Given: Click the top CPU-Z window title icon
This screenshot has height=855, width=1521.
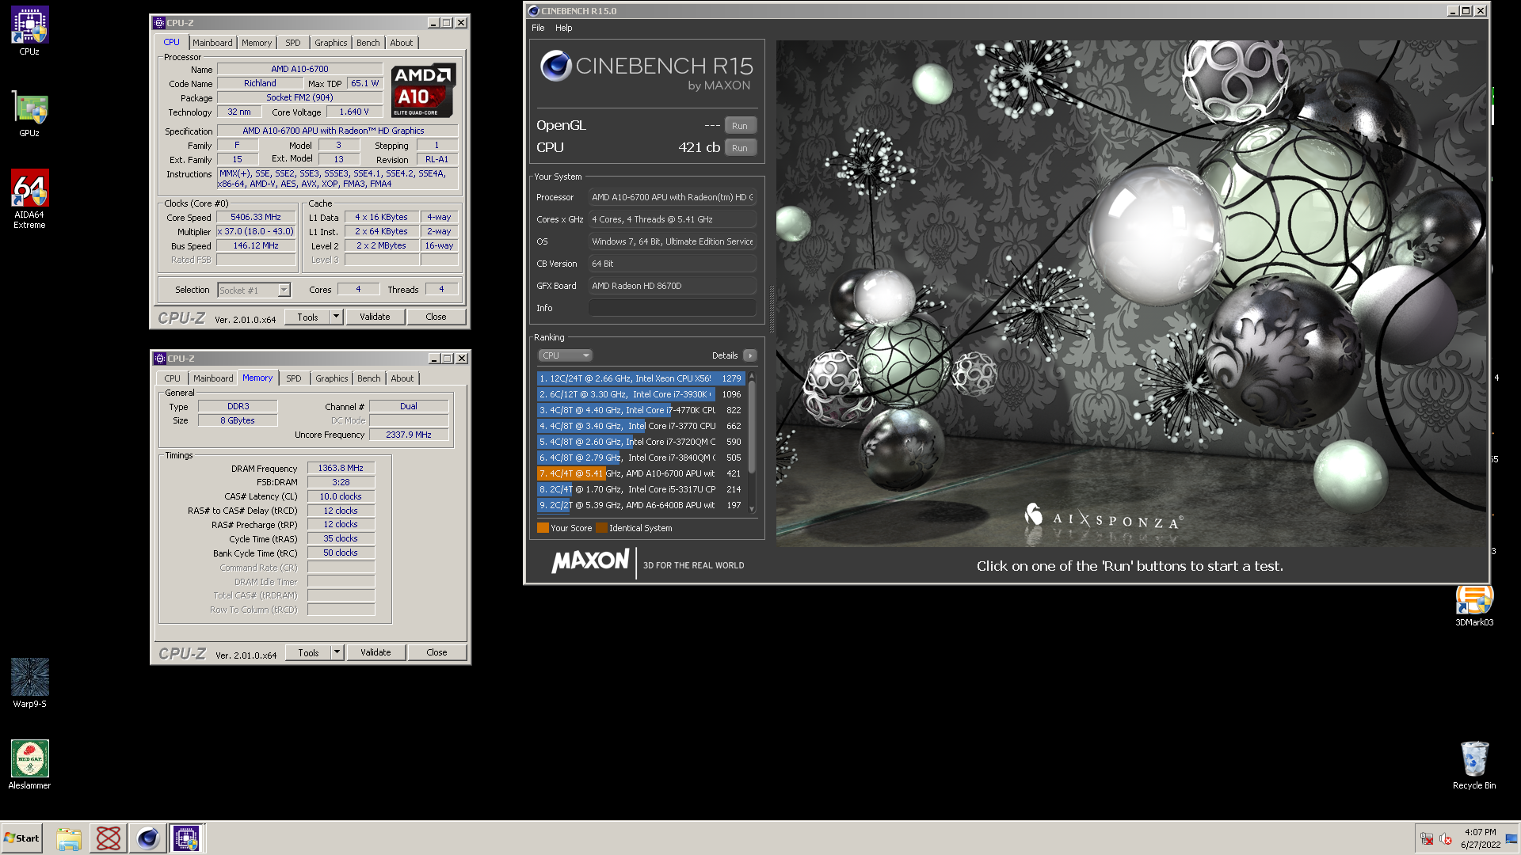Looking at the screenshot, I should click(159, 23).
